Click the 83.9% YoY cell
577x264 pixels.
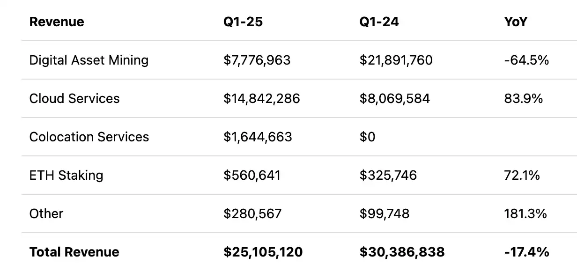coord(524,99)
